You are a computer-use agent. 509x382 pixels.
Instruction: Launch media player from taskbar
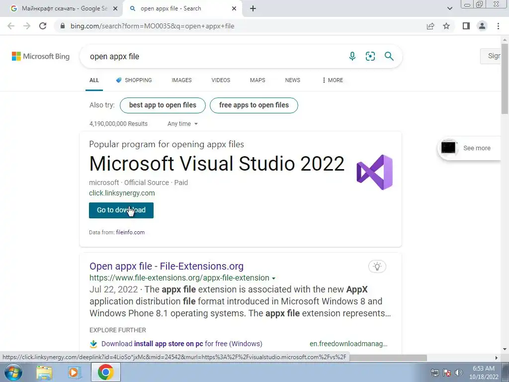[x=75, y=372]
